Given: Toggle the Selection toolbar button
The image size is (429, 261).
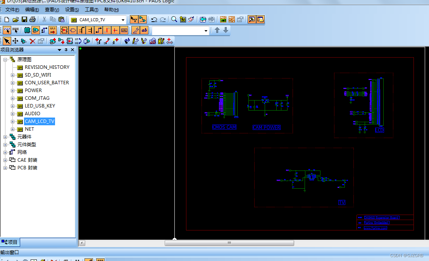Looking at the screenshot, I should tap(134, 19).
